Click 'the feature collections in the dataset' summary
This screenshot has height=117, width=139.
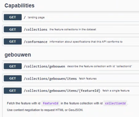tap(73, 29)
